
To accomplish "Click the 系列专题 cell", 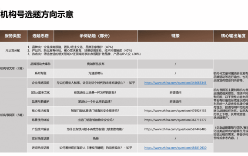I will coord(40,73).
